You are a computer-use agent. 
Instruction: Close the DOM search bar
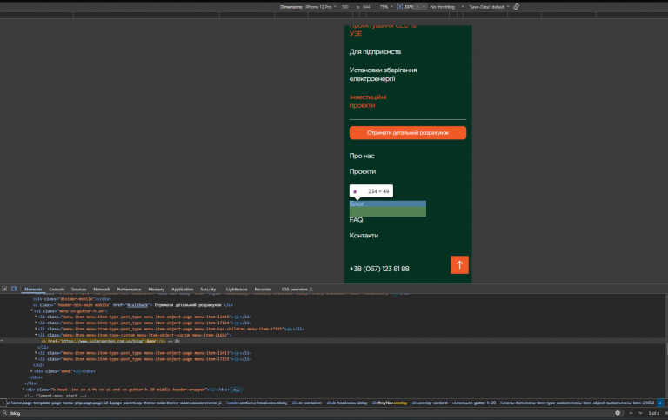665,413
